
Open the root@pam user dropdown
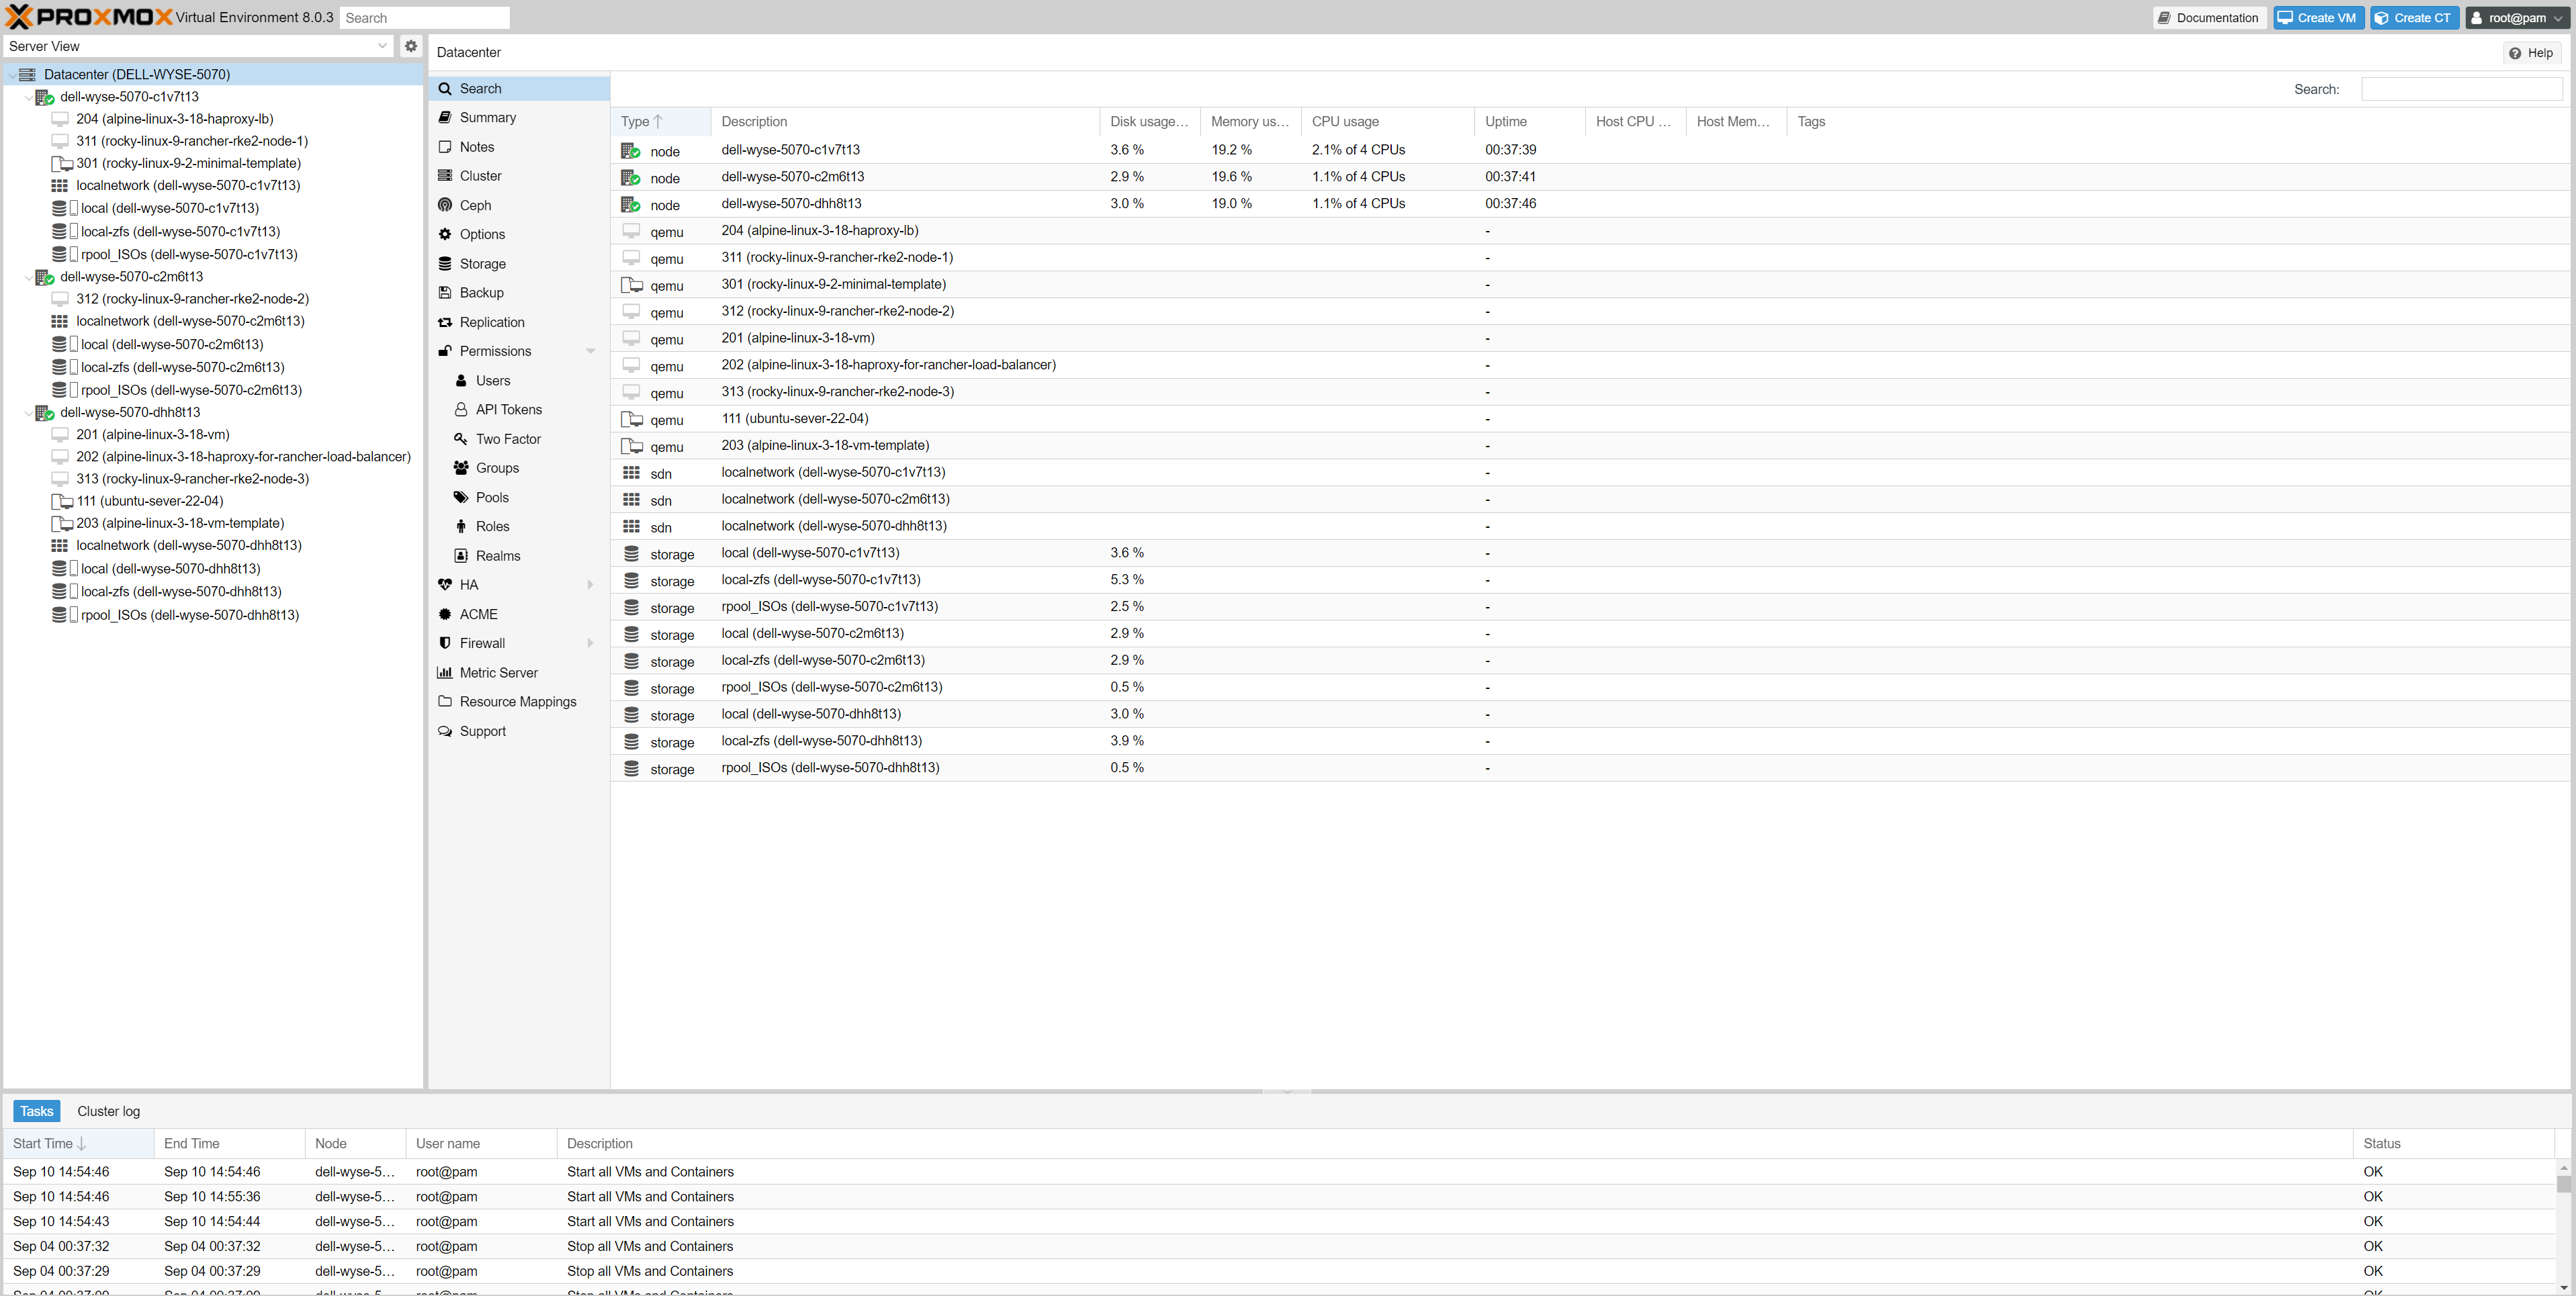[2517, 18]
